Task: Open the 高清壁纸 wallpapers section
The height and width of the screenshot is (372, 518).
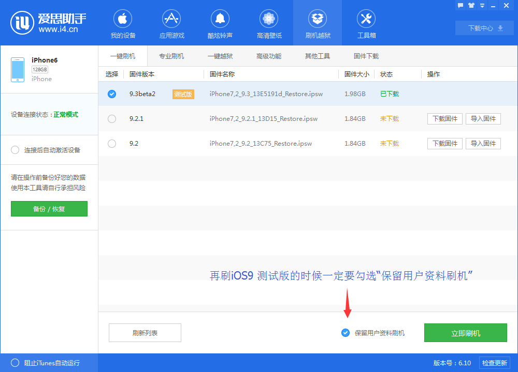Action: coord(268,23)
